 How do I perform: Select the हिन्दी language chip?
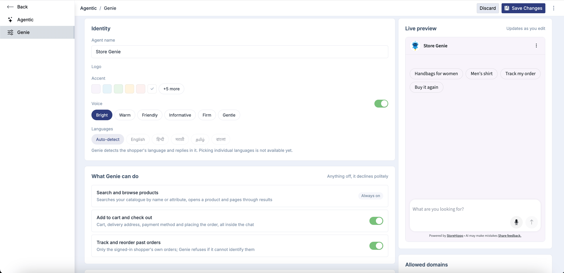(x=160, y=139)
